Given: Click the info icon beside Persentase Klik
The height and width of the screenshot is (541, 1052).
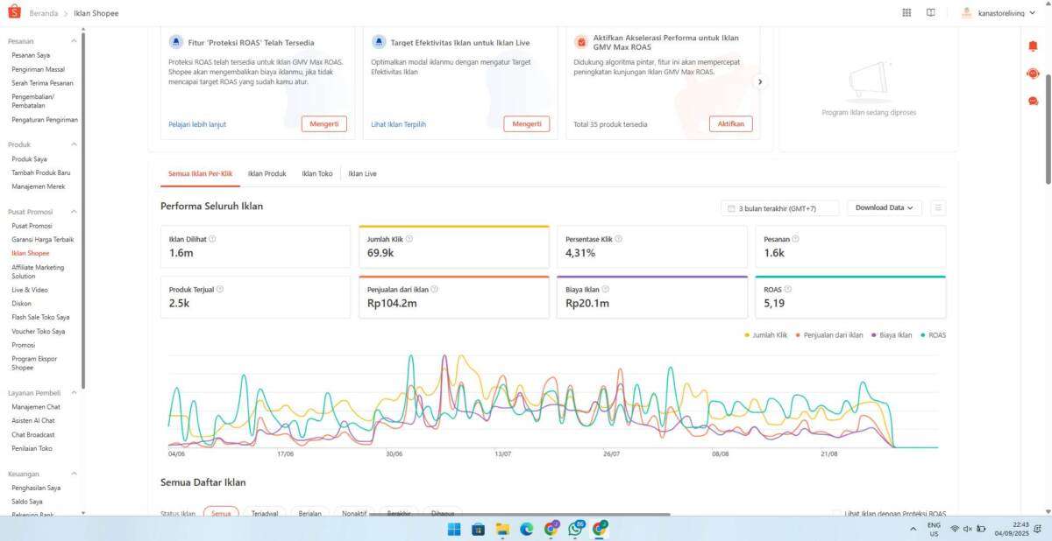Looking at the screenshot, I should click(x=619, y=238).
